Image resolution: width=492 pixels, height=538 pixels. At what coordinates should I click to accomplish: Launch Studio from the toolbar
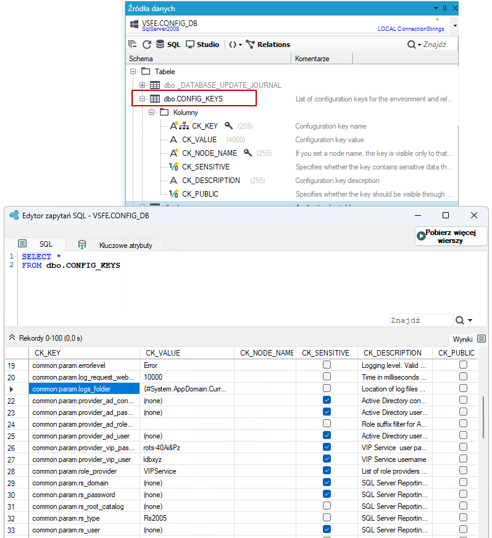[x=202, y=45]
